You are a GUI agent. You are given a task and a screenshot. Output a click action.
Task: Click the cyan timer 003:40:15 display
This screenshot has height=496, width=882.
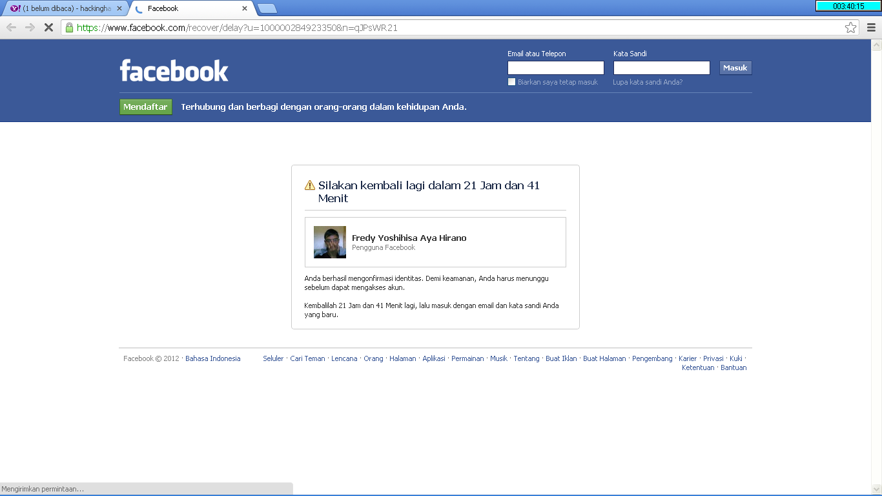[848, 6]
